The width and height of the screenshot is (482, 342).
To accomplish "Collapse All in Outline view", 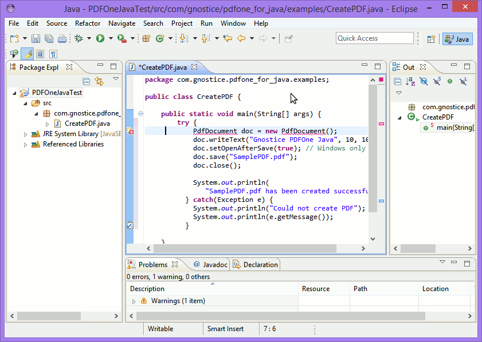I will pyautogui.click(x=398, y=81).
